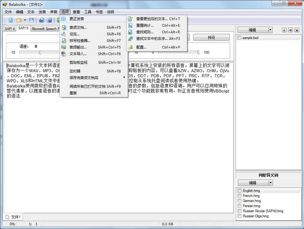Click the icon beside 拼写检查器 menu entry

point(64,41)
